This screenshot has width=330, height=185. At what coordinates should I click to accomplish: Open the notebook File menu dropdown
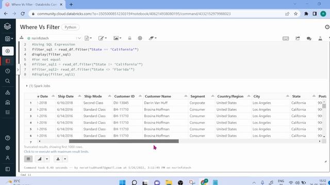pos(88,38)
